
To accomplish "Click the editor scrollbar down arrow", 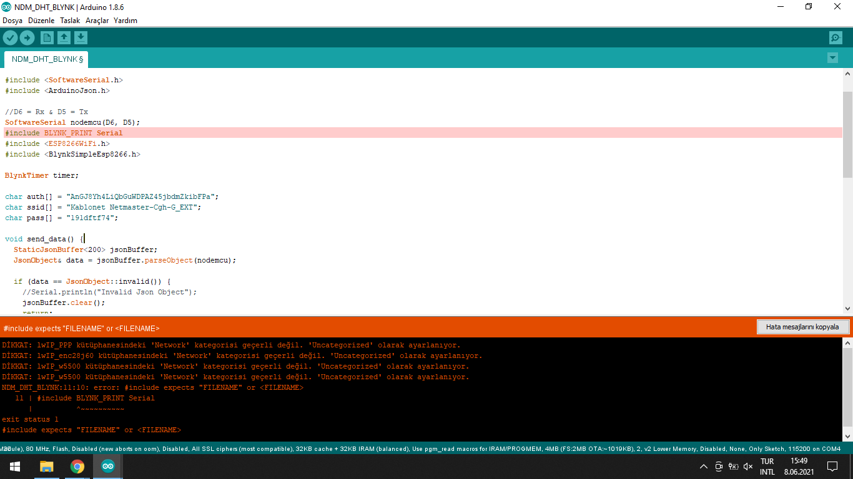I will (847, 309).
